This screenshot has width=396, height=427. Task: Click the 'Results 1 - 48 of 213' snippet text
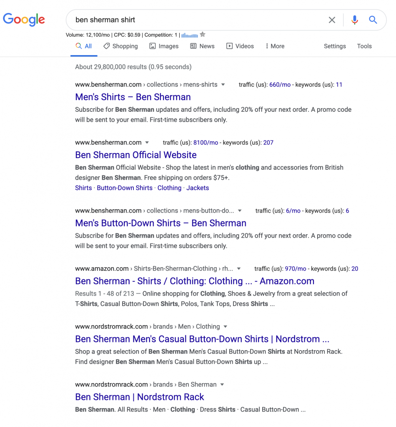tap(105, 294)
